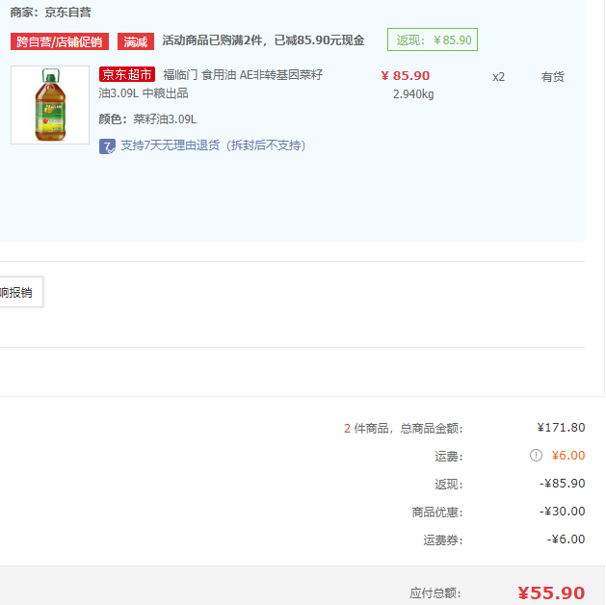
Task: Click the 商品优惠 discount -¥30.00
Action: tap(562, 512)
